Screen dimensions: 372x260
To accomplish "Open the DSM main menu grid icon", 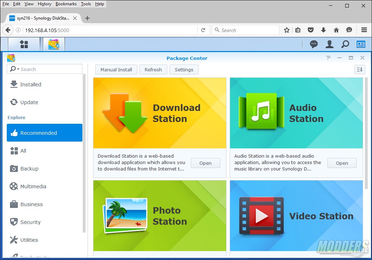I will pos(24,44).
